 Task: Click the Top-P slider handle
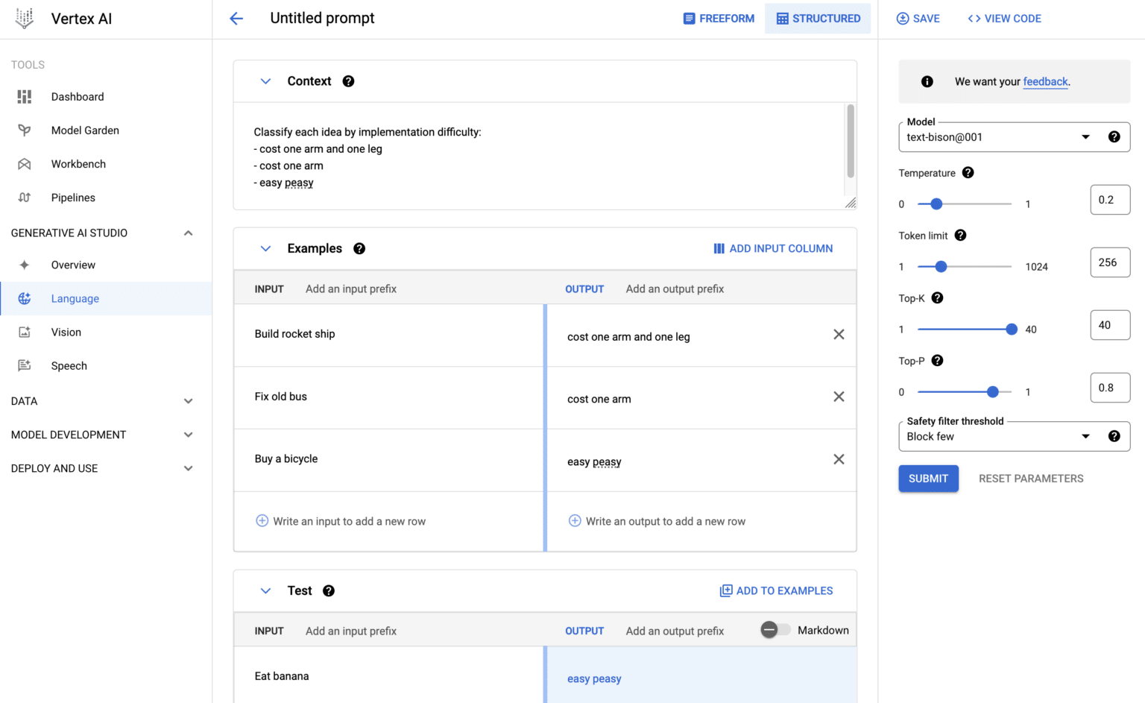[992, 392]
